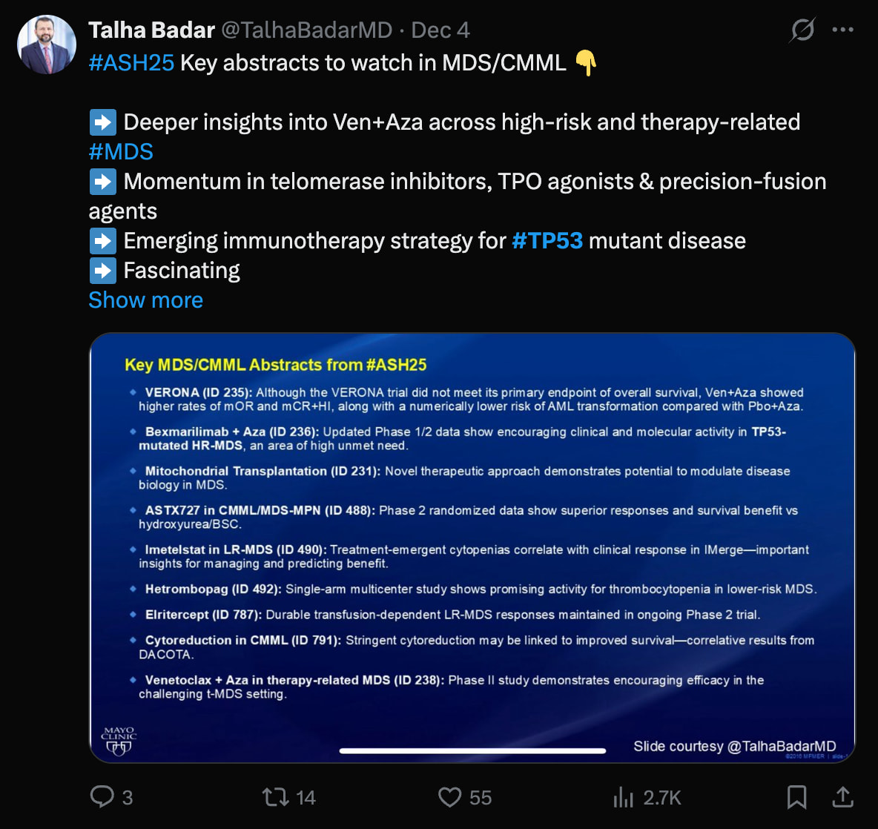The width and height of the screenshot is (878, 829).
Task: Click the 55 likes count
Action: click(481, 798)
